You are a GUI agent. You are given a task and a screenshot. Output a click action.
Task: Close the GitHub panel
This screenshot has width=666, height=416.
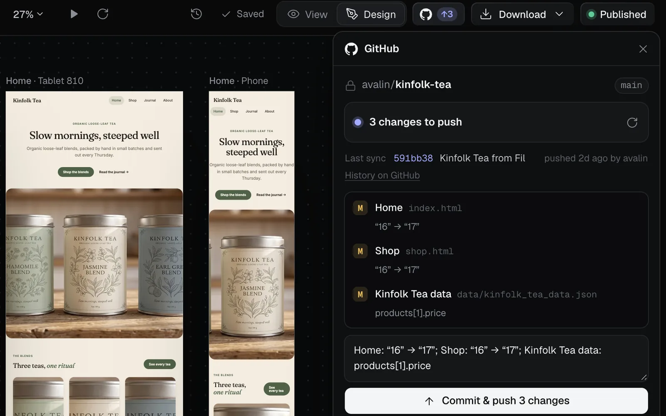[643, 49]
